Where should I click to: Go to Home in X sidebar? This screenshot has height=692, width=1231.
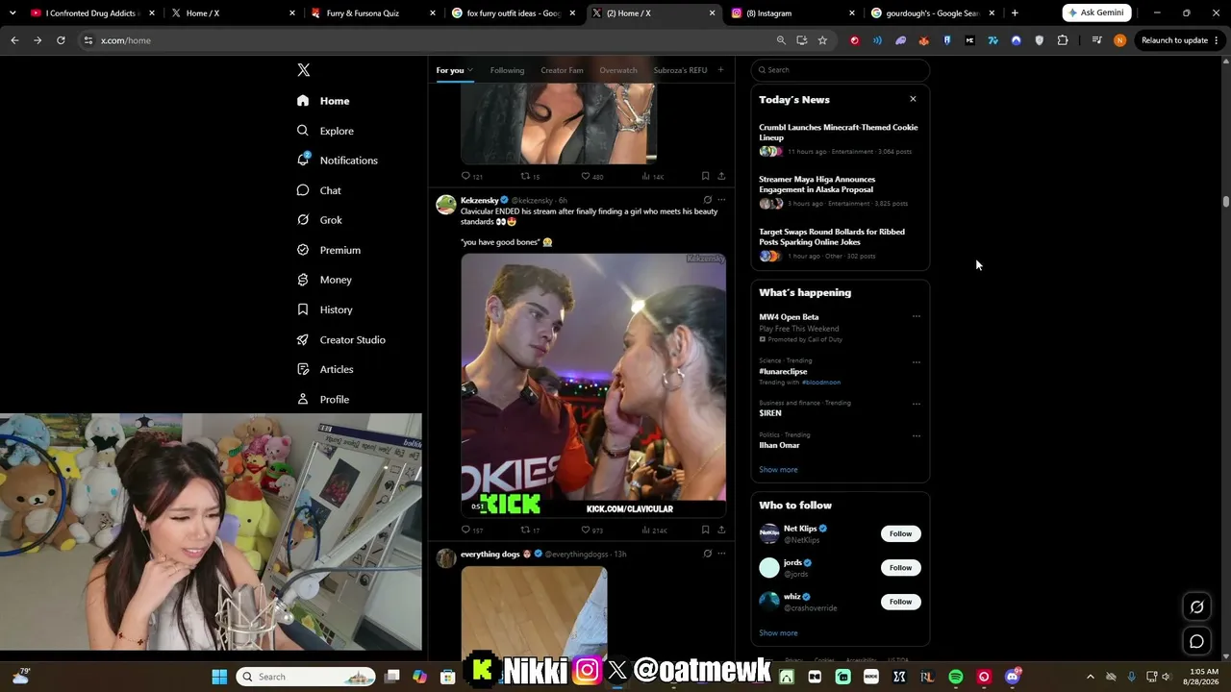323,101
